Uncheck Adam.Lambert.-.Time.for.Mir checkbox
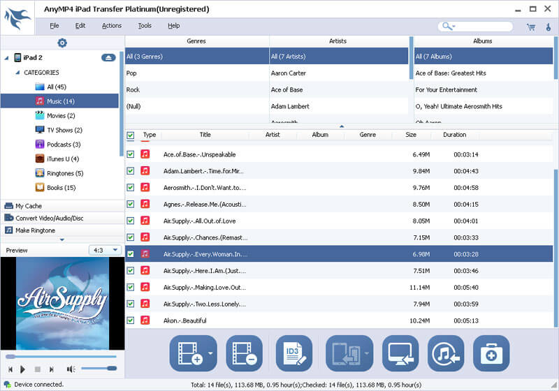559x391 pixels. (131, 171)
